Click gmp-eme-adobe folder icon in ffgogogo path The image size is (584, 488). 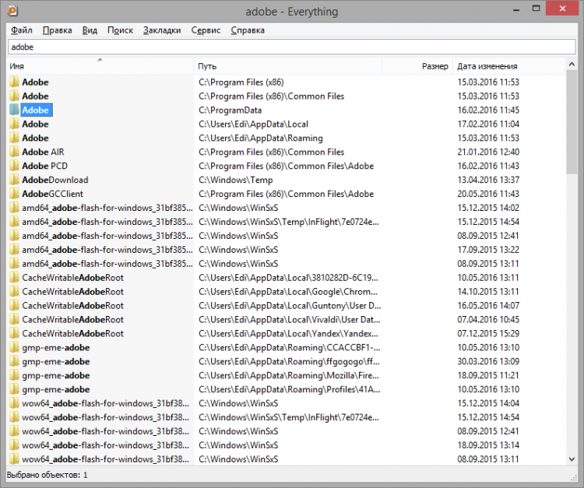tap(14, 361)
